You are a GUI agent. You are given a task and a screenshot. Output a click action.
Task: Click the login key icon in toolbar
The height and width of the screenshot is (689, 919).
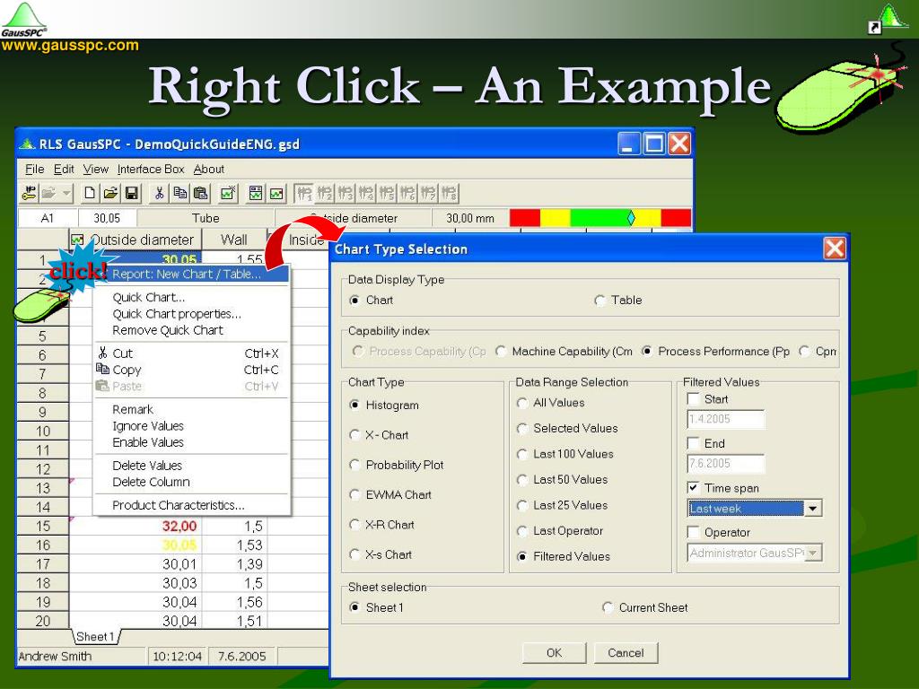(x=29, y=193)
